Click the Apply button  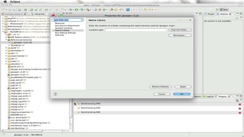click(183, 87)
